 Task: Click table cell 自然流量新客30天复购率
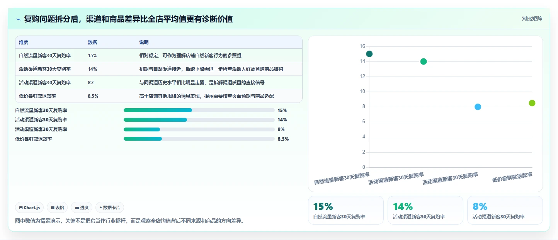coord(45,56)
